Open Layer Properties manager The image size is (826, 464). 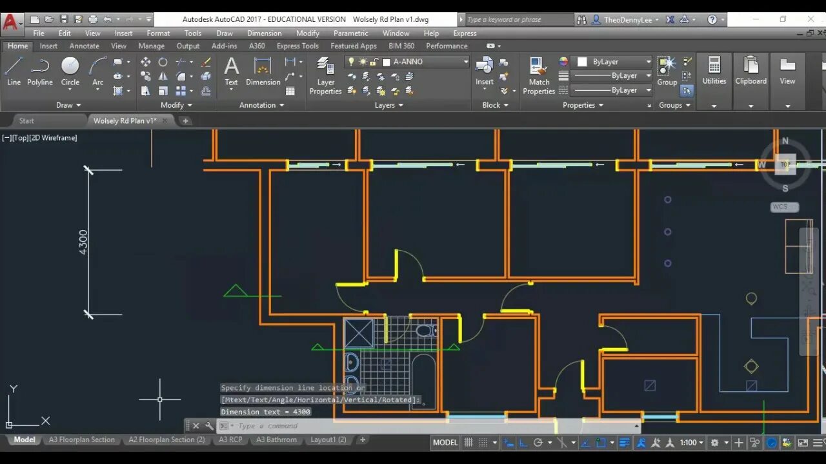point(325,75)
